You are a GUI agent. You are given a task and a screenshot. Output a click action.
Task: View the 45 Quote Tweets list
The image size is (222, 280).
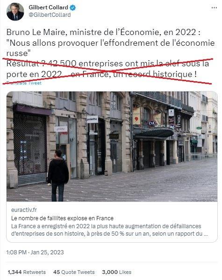74,272
